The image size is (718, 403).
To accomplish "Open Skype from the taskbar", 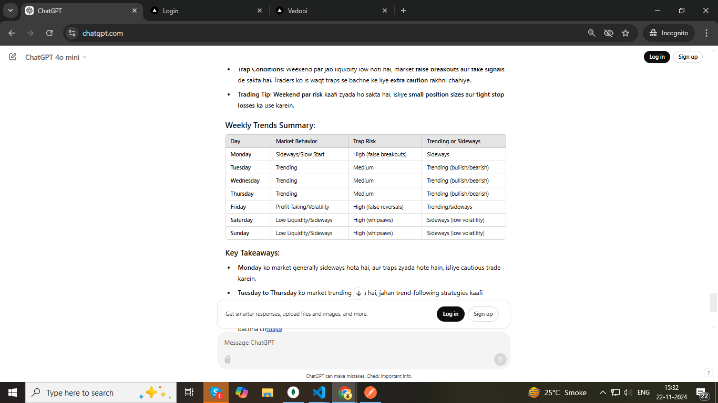I will click(x=216, y=393).
